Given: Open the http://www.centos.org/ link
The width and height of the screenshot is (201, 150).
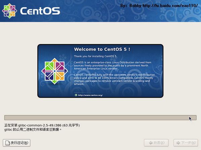Looking at the screenshot, I should tap(90, 95).
